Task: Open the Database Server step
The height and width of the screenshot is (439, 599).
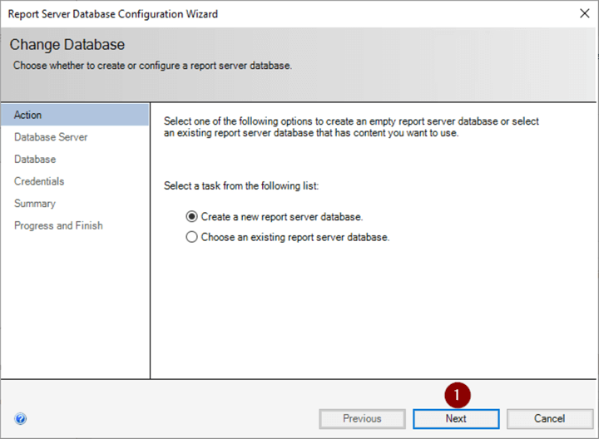Action: click(51, 137)
